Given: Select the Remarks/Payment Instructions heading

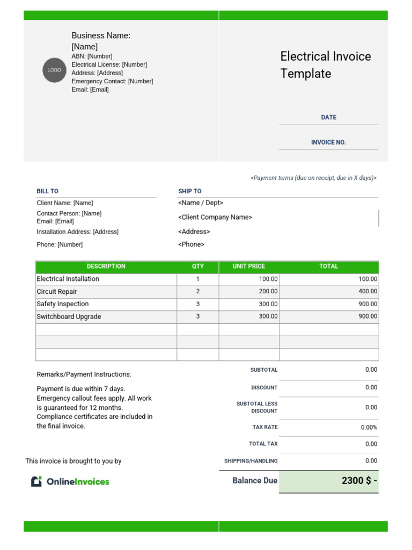Looking at the screenshot, I should pyautogui.click(x=84, y=374).
